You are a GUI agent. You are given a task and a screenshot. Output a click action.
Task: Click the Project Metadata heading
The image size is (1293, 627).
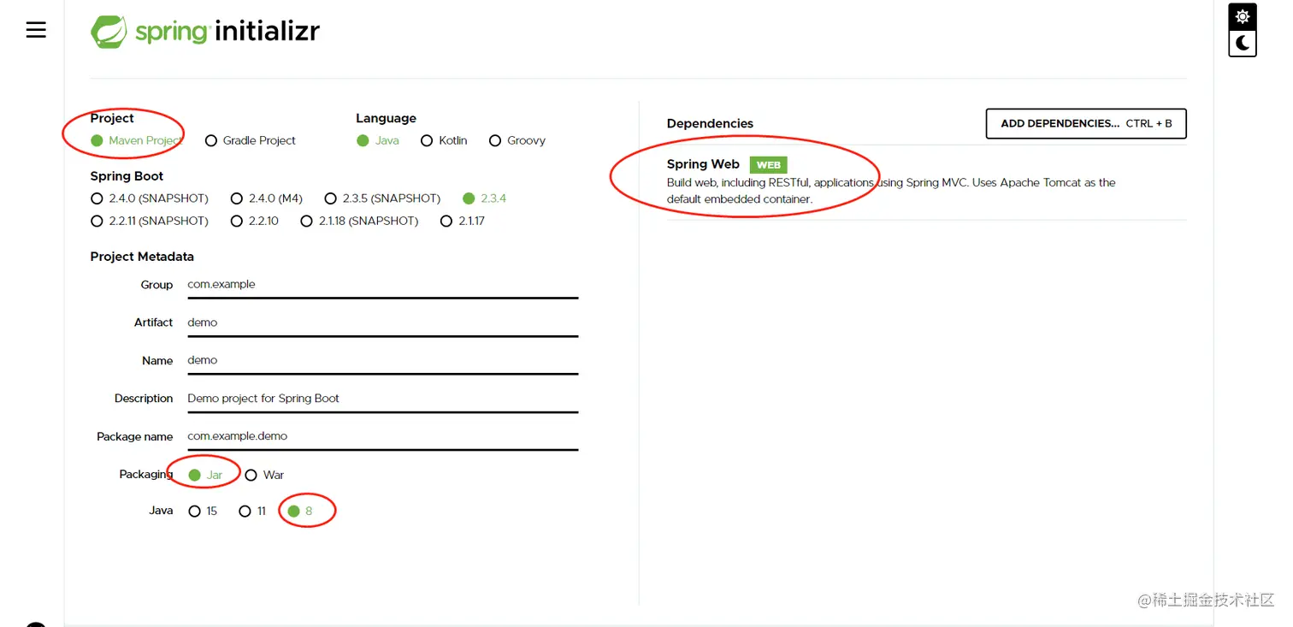pos(142,257)
